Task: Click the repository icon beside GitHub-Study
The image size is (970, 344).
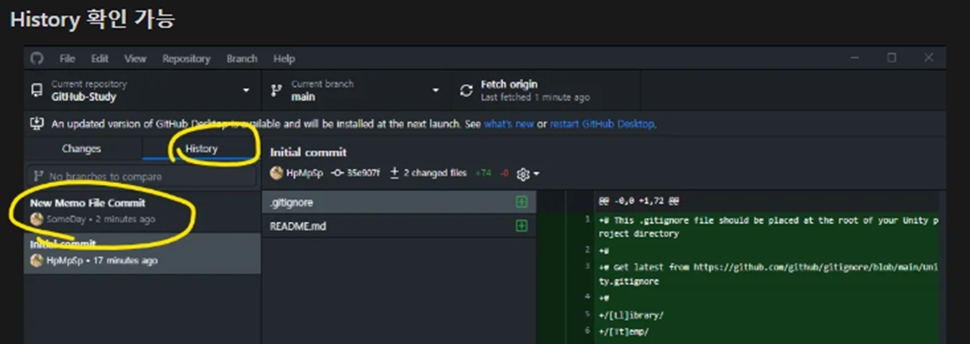Action: [37, 91]
